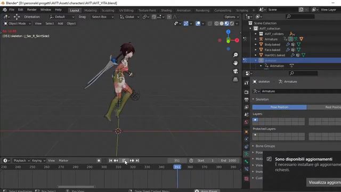Open the viewport Add menu
This screenshot has width=341, height=192.
(x=60, y=23)
